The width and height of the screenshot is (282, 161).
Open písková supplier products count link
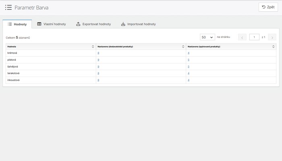tap(98, 60)
